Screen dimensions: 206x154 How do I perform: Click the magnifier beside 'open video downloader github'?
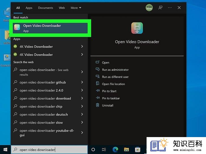15,82
